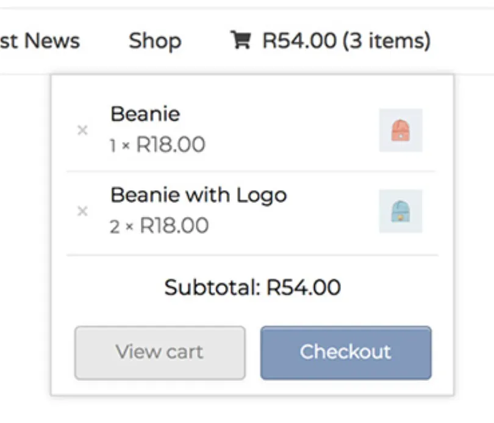The image size is (494, 423).
Task: Click the orange Beanie product thumbnail
Action: tap(401, 130)
